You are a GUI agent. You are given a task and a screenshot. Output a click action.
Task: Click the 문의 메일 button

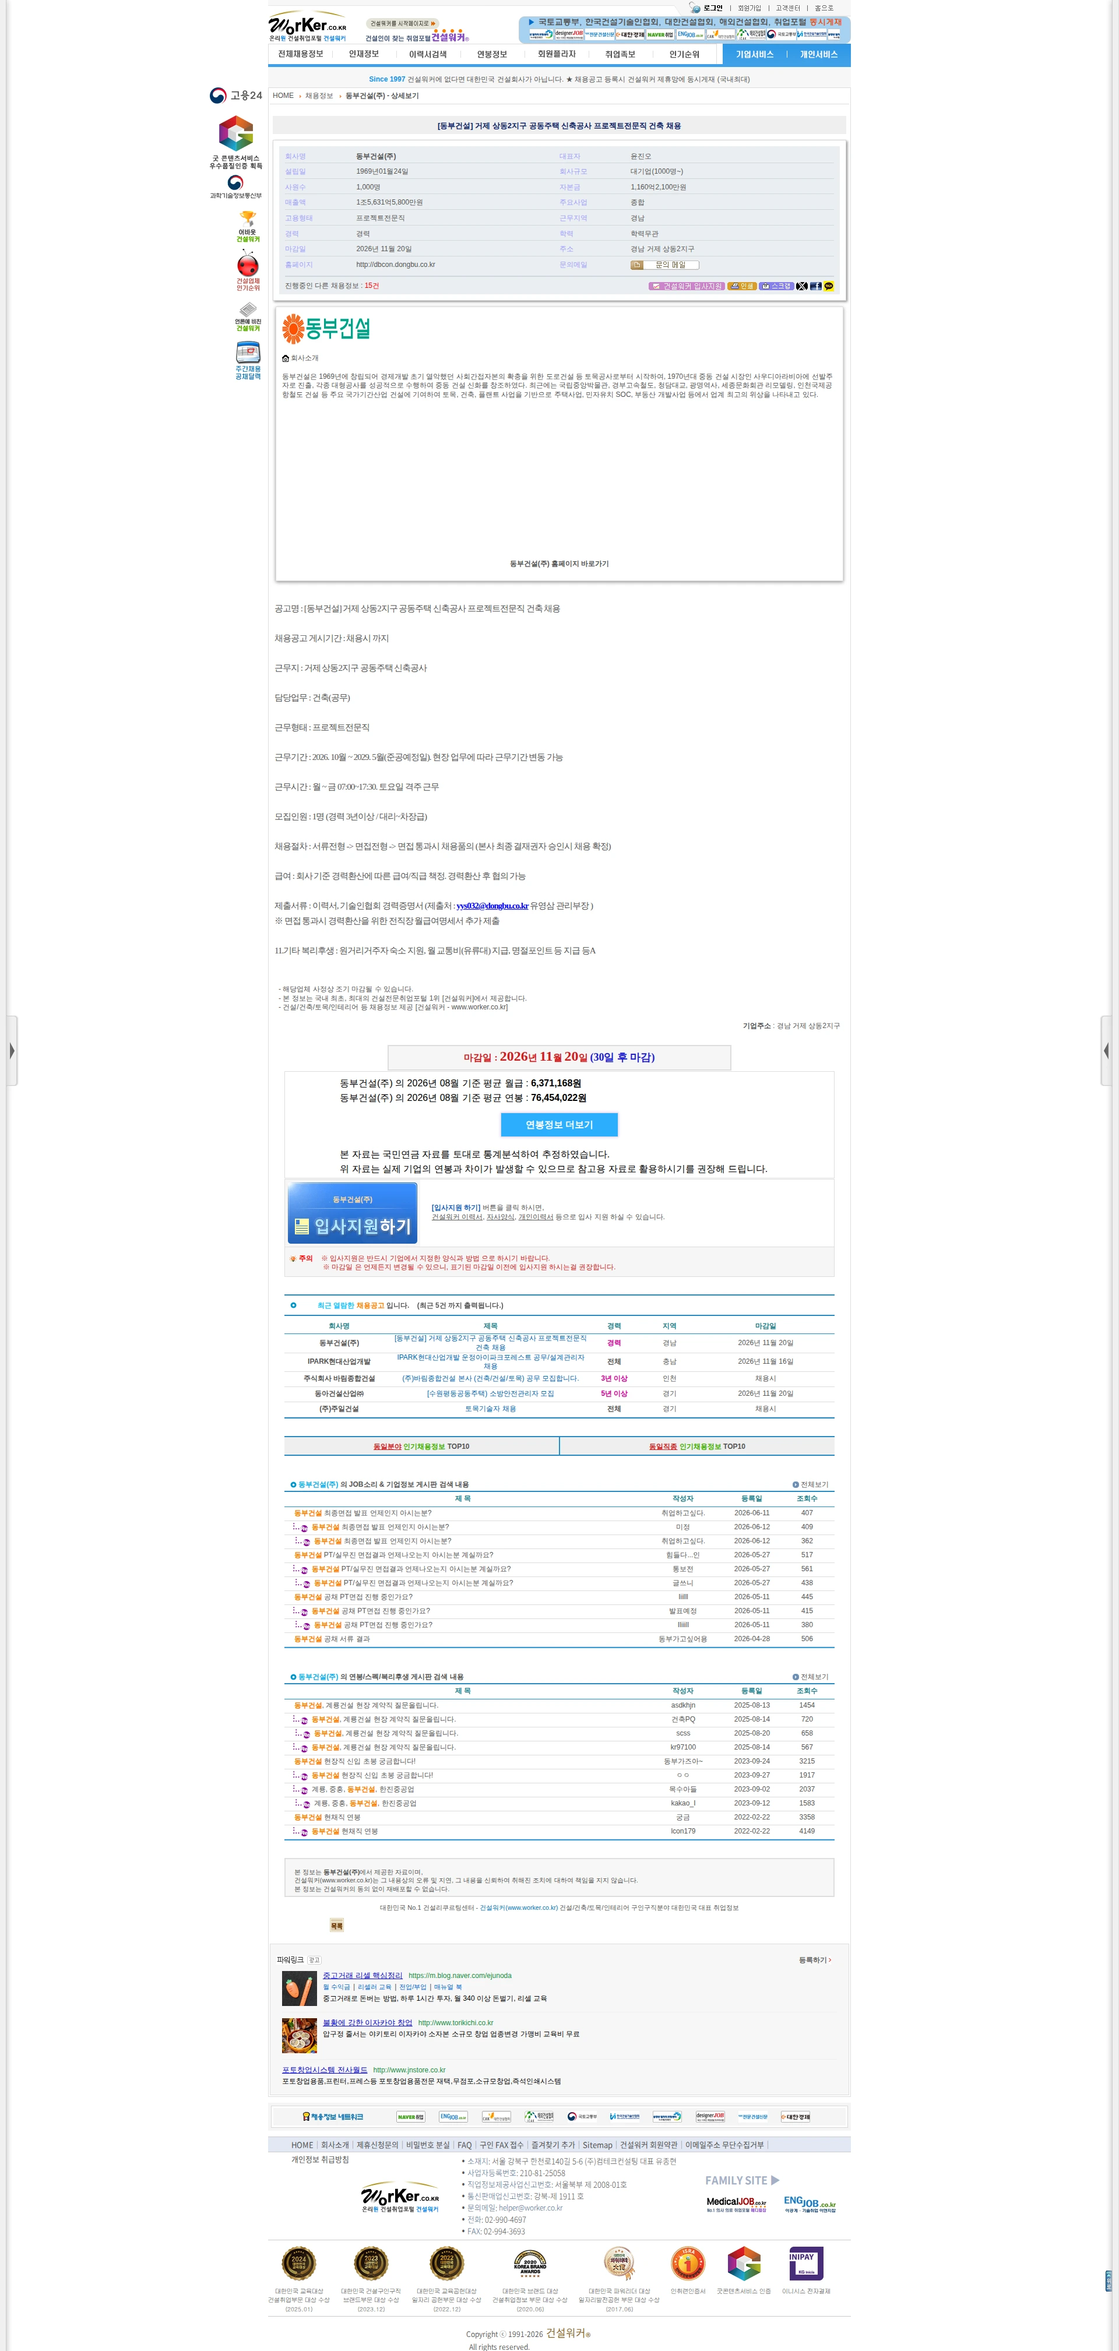click(x=664, y=265)
